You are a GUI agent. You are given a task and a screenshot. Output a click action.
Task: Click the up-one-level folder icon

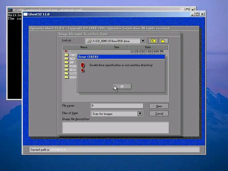pos(153,41)
